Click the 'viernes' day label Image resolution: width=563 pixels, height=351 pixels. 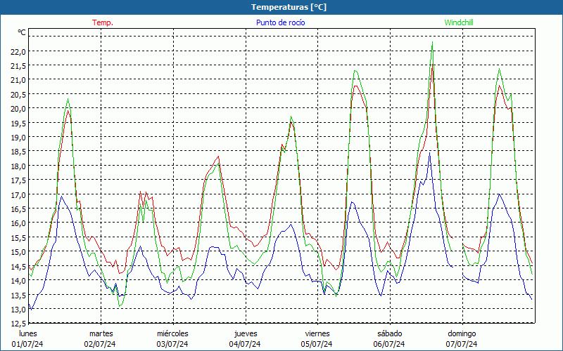(x=317, y=334)
